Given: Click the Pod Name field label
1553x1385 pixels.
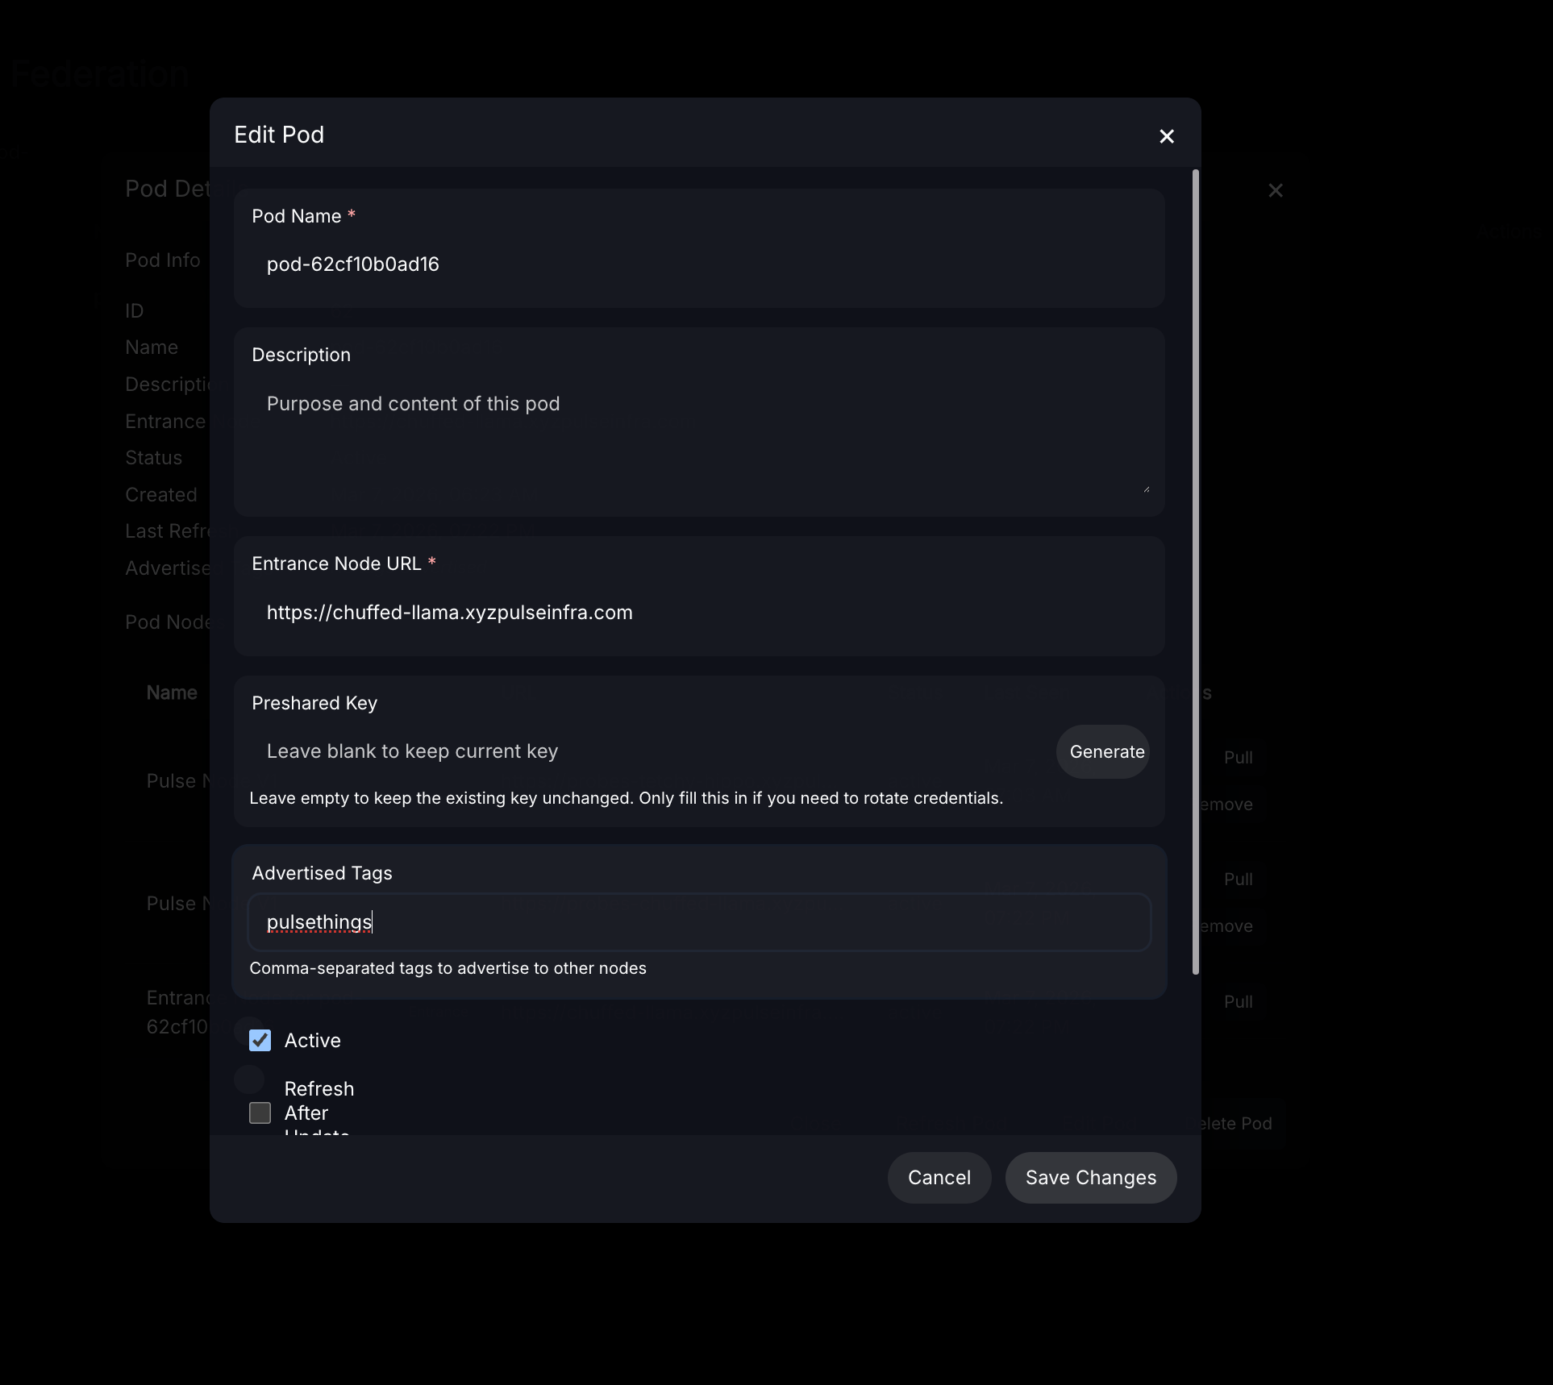Looking at the screenshot, I should [296, 216].
